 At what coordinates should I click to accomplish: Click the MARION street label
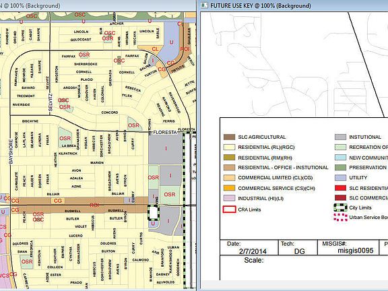point(97,162)
